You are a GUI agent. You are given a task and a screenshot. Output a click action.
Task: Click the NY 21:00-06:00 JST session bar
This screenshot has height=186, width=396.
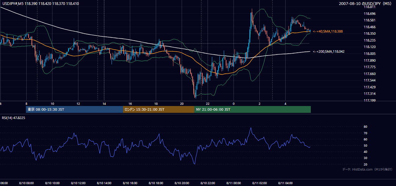tap(253, 109)
